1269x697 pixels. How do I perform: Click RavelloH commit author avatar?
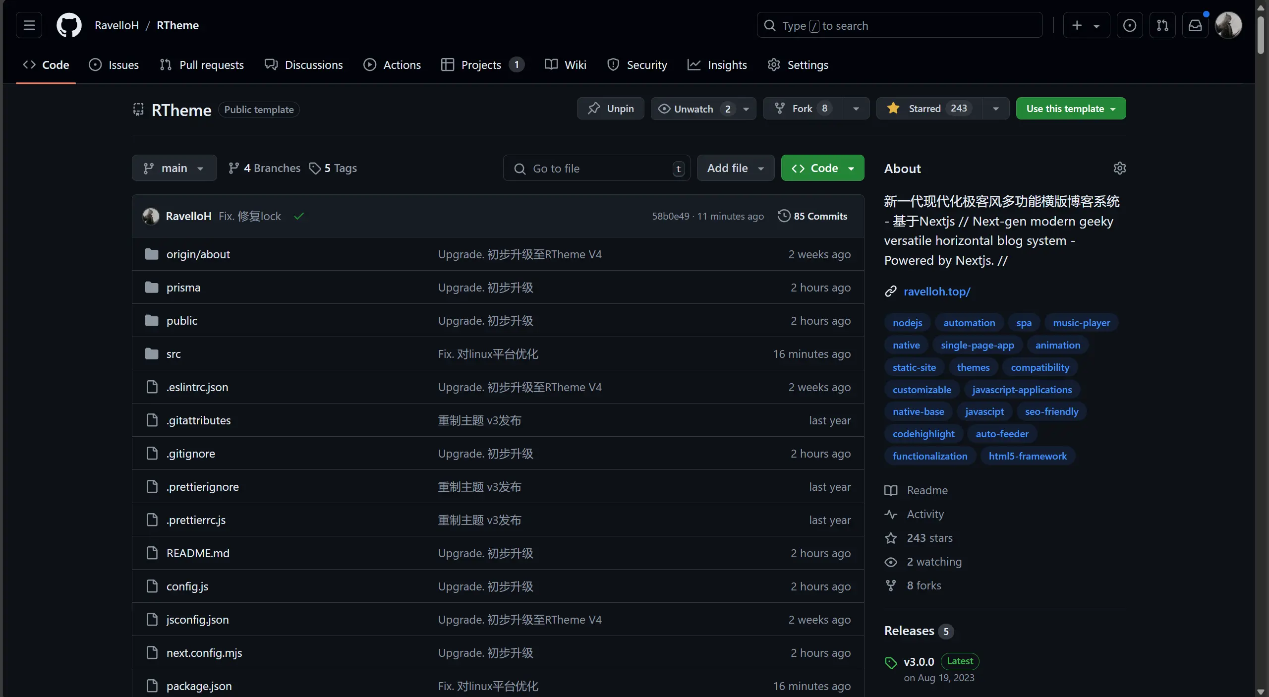click(x=151, y=217)
